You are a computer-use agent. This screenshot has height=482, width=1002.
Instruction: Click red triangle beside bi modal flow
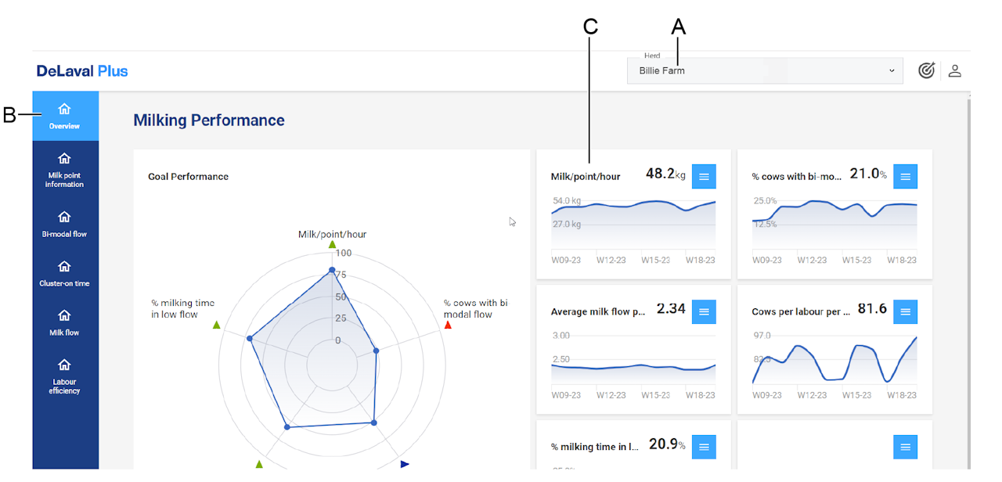pyautogui.click(x=448, y=324)
